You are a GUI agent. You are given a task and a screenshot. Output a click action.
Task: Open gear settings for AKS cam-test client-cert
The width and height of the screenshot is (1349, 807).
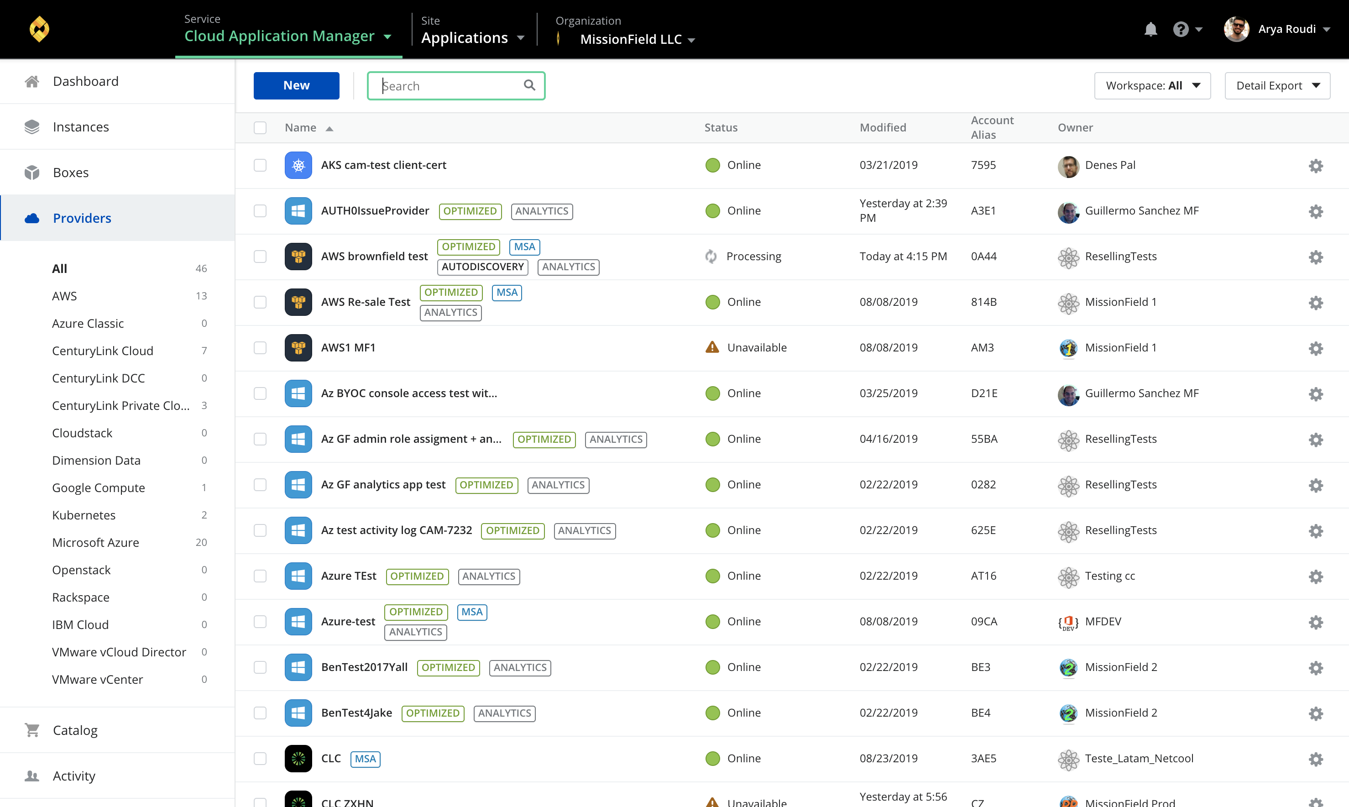[x=1315, y=166]
